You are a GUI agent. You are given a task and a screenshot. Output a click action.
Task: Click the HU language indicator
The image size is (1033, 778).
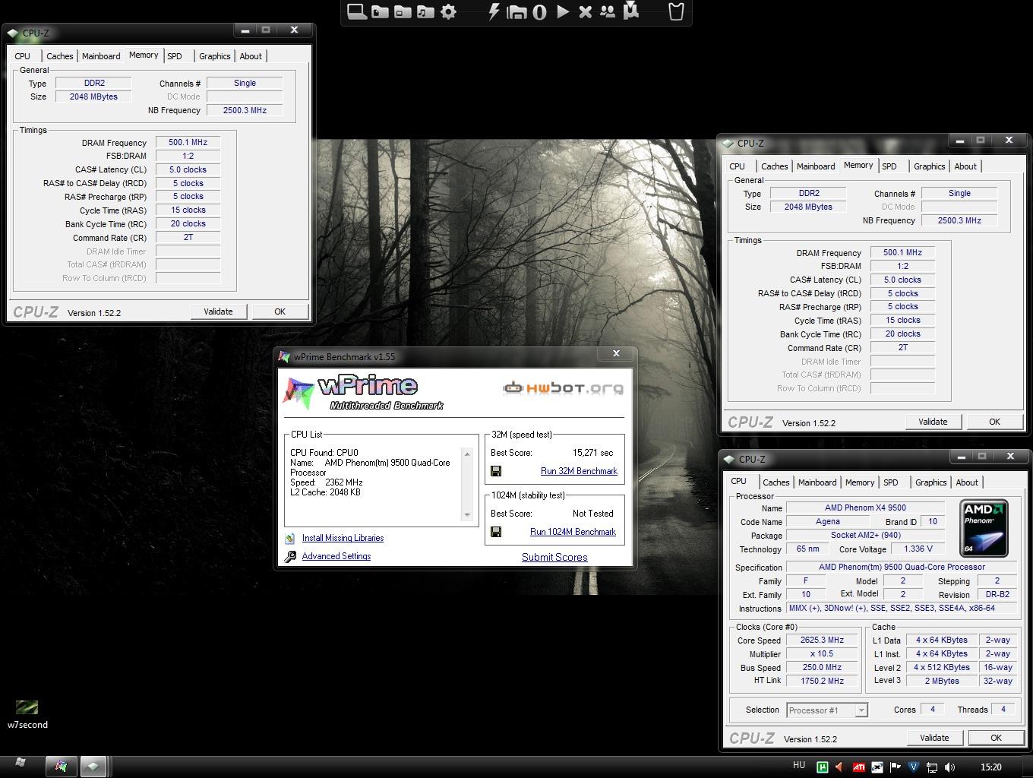(799, 766)
